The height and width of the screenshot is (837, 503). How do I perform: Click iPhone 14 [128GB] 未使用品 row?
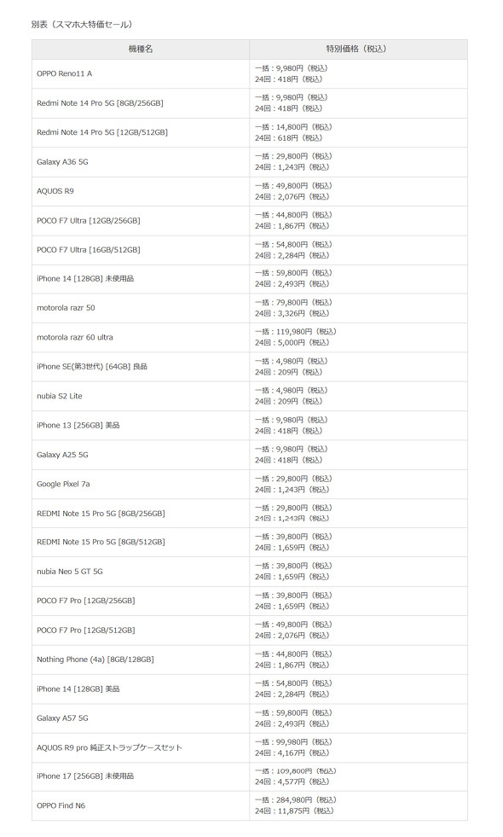250,279
